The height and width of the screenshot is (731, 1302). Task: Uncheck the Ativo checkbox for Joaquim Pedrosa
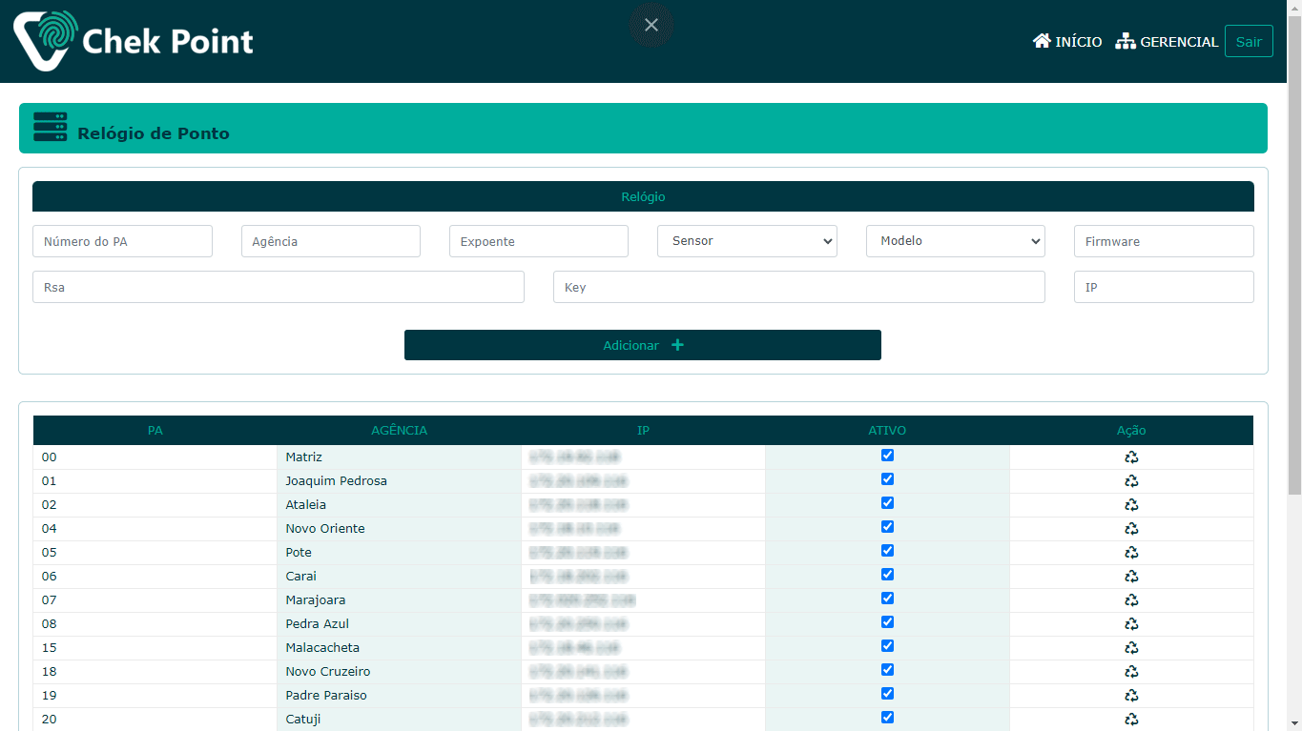point(887,479)
